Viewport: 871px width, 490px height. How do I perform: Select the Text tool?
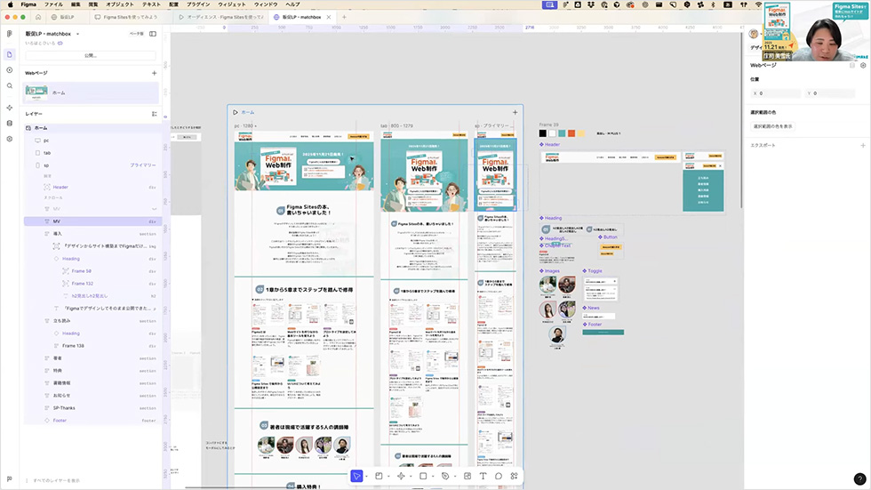point(483,476)
